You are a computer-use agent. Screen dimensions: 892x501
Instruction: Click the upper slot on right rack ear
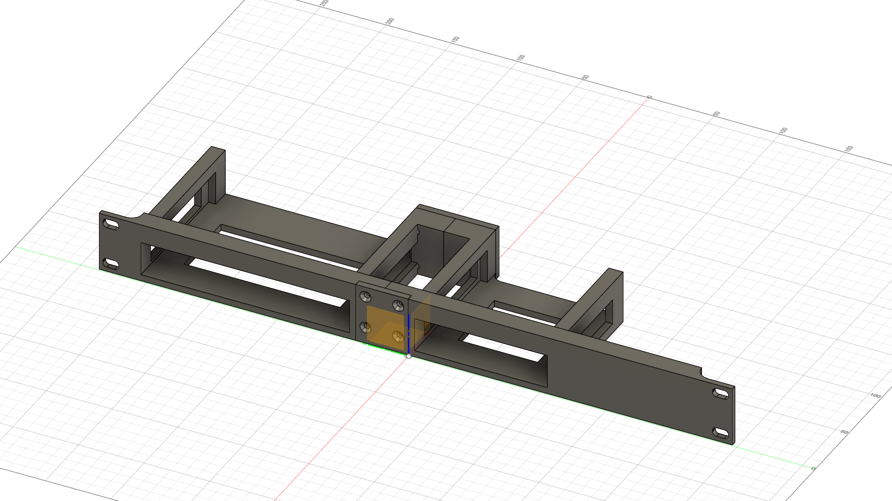point(721,394)
